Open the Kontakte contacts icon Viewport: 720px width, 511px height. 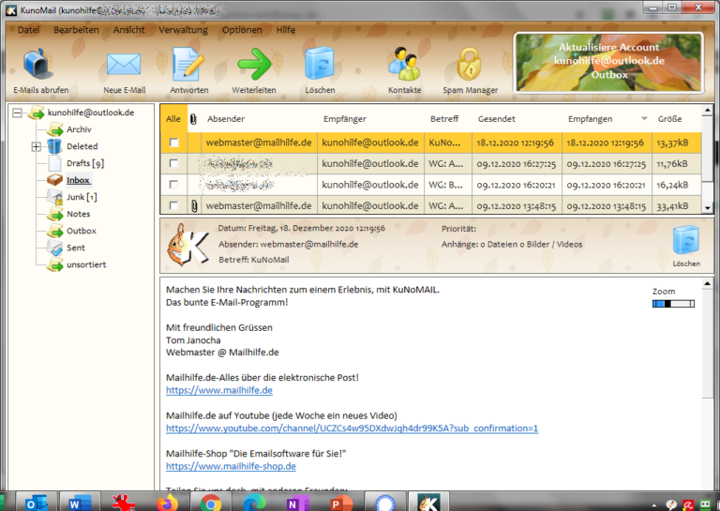[x=404, y=66]
